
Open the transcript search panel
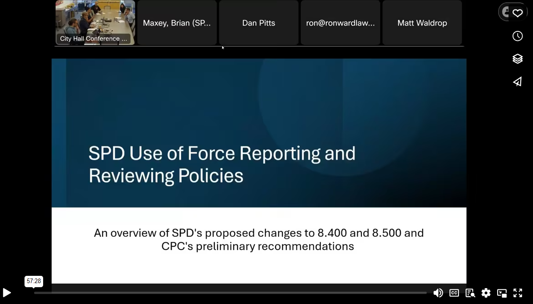click(470, 293)
